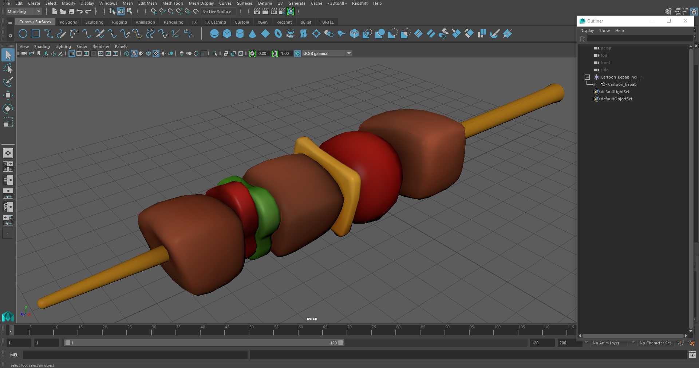This screenshot has height=368, width=699.
Task: Click the Animation preferences icon bottom right
Action: pos(692,343)
